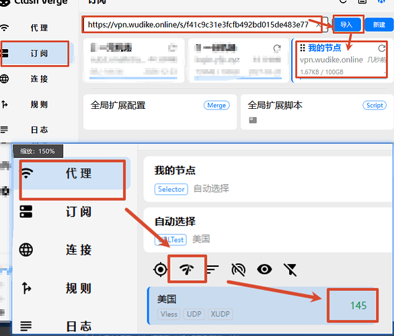This screenshot has width=394, height=336.
Task: Grab the drag handle dots on 我的节点 card
Action: (303, 48)
